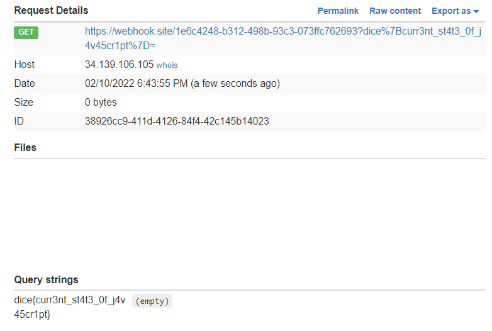Click the (empty) query value badge

[x=152, y=301]
